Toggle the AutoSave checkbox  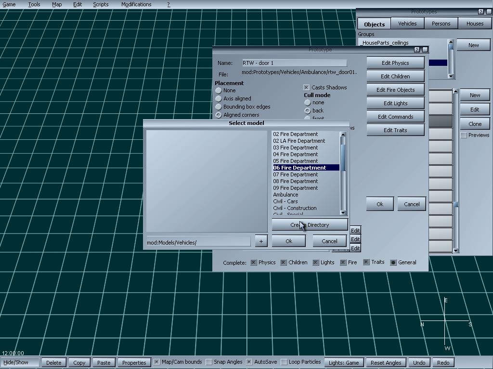click(x=249, y=362)
